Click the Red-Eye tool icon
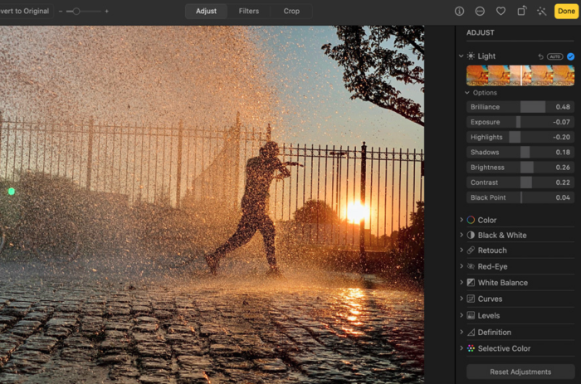This screenshot has height=384, width=581. pyautogui.click(x=471, y=267)
